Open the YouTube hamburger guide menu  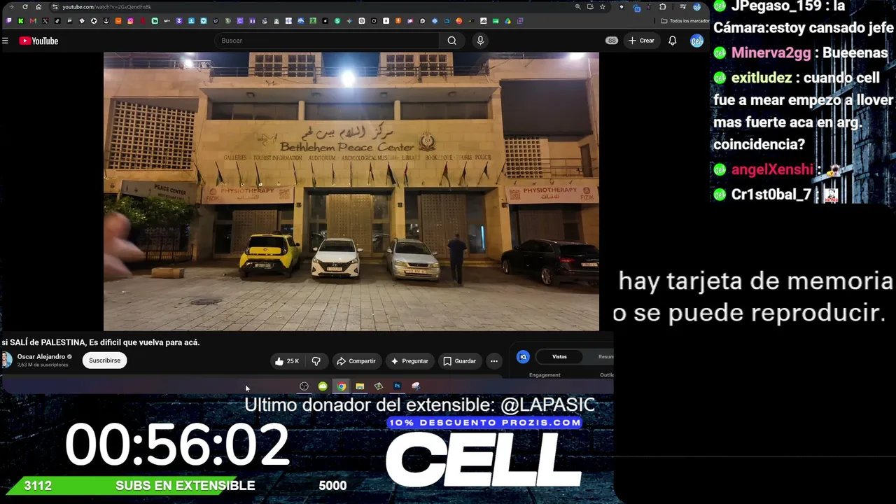[5, 41]
